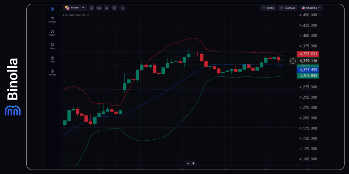
Task: Click the 4,250.000 price axis label
Action: pos(308,97)
